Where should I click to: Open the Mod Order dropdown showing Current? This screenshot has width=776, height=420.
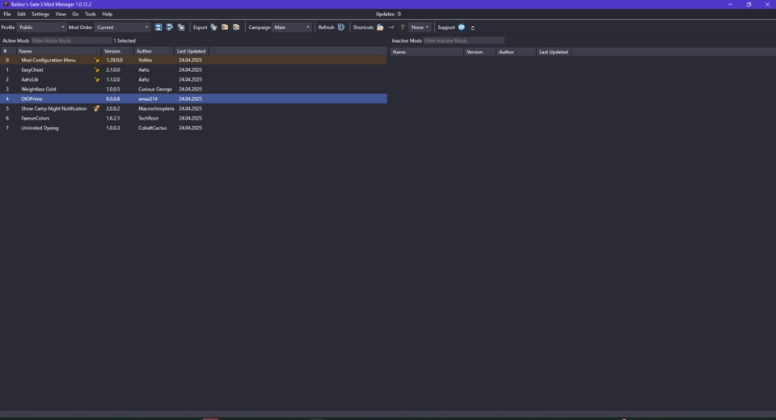[122, 27]
